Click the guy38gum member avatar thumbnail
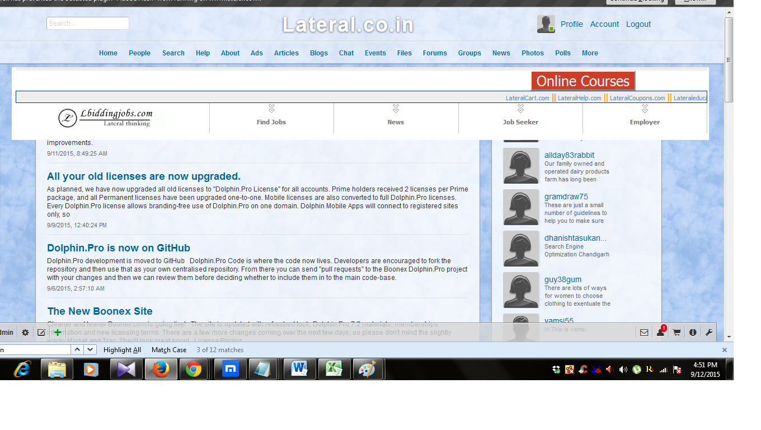761x430 pixels. tap(521, 290)
